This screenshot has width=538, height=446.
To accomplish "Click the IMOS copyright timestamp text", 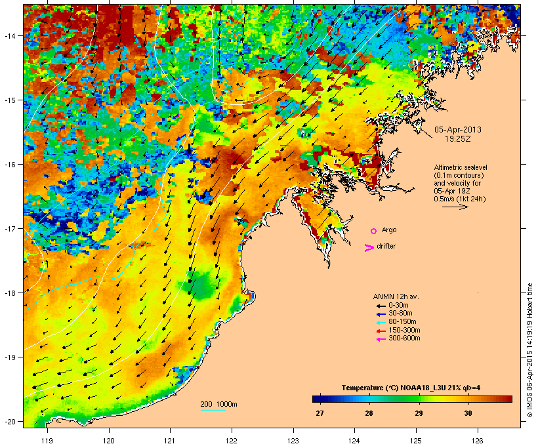I will 529,350.
